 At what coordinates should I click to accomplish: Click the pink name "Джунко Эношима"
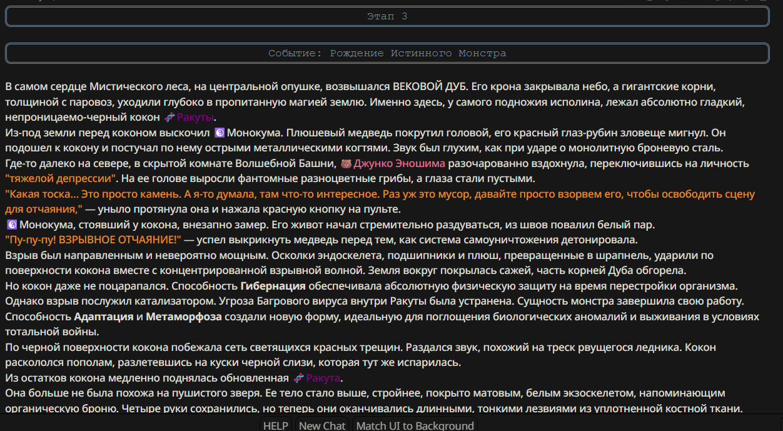tap(399, 163)
